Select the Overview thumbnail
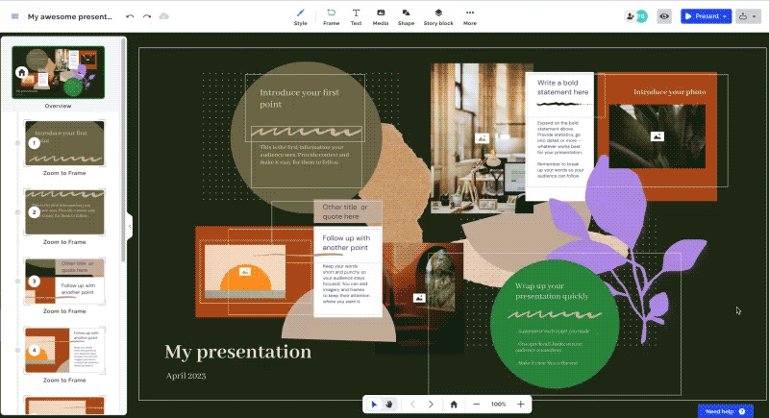Viewport: 769px width, 418px height. click(x=58, y=73)
